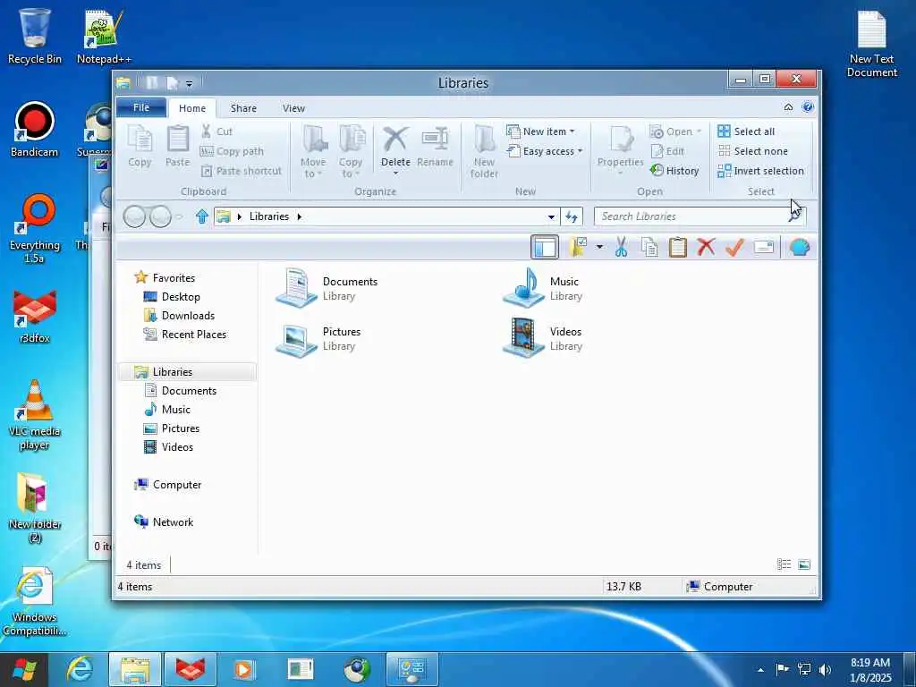Click the ribbon Help question mark icon
The height and width of the screenshot is (687, 916).
[x=808, y=107]
